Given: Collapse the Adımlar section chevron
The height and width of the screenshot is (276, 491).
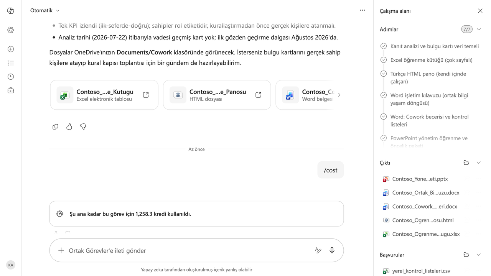Looking at the screenshot, I should [x=479, y=29].
